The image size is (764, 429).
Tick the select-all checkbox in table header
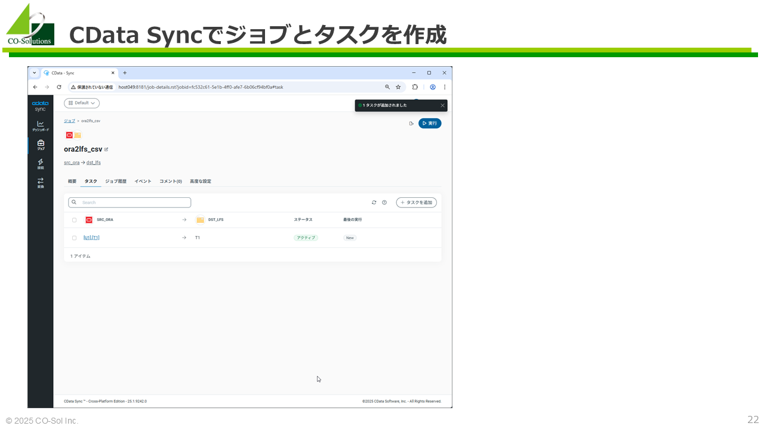tap(74, 220)
